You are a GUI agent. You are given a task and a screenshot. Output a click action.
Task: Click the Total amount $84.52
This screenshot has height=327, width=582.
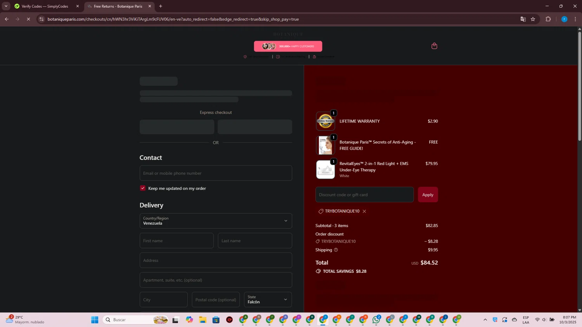(x=429, y=263)
